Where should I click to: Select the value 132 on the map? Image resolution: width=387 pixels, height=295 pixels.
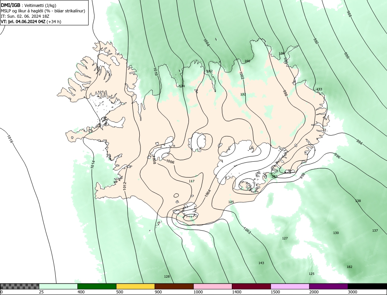click(243, 94)
